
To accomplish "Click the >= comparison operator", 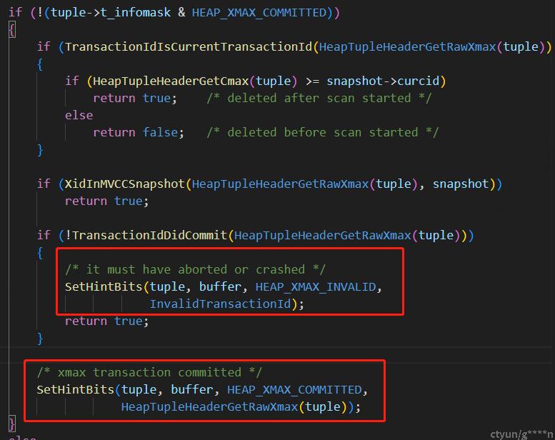I will click(312, 81).
